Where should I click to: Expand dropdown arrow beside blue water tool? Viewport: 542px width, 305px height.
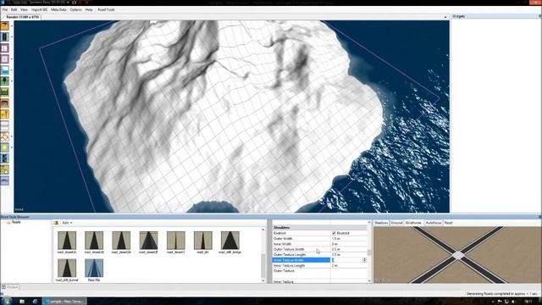(11, 70)
